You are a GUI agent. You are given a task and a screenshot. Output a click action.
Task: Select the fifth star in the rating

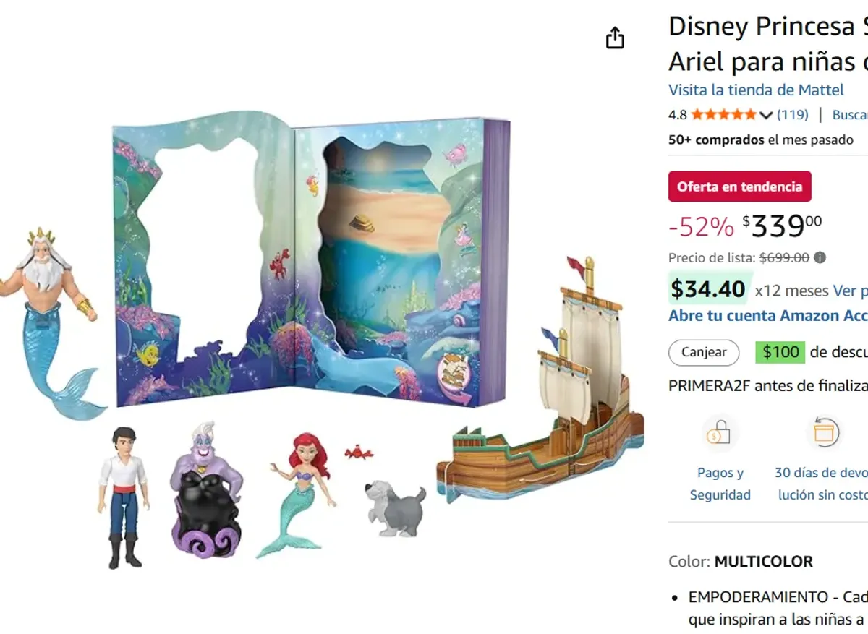tap(752, 113)
